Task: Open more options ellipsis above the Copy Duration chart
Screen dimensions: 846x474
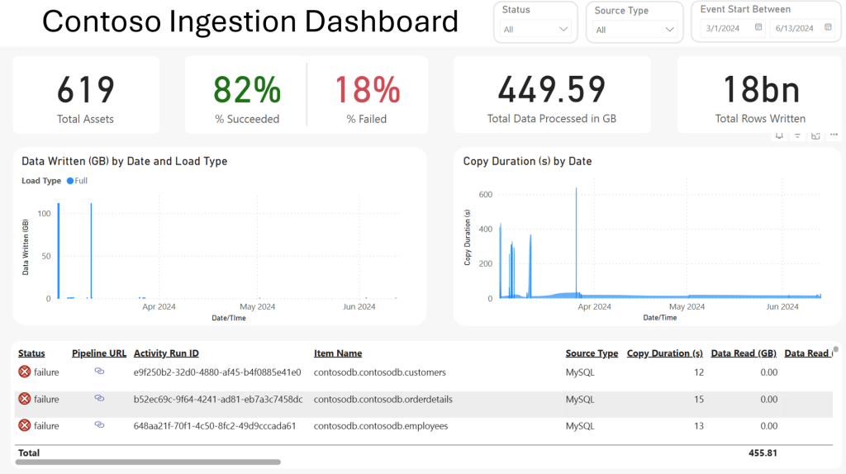Action: pyautogui.click(x=834, y=135)
